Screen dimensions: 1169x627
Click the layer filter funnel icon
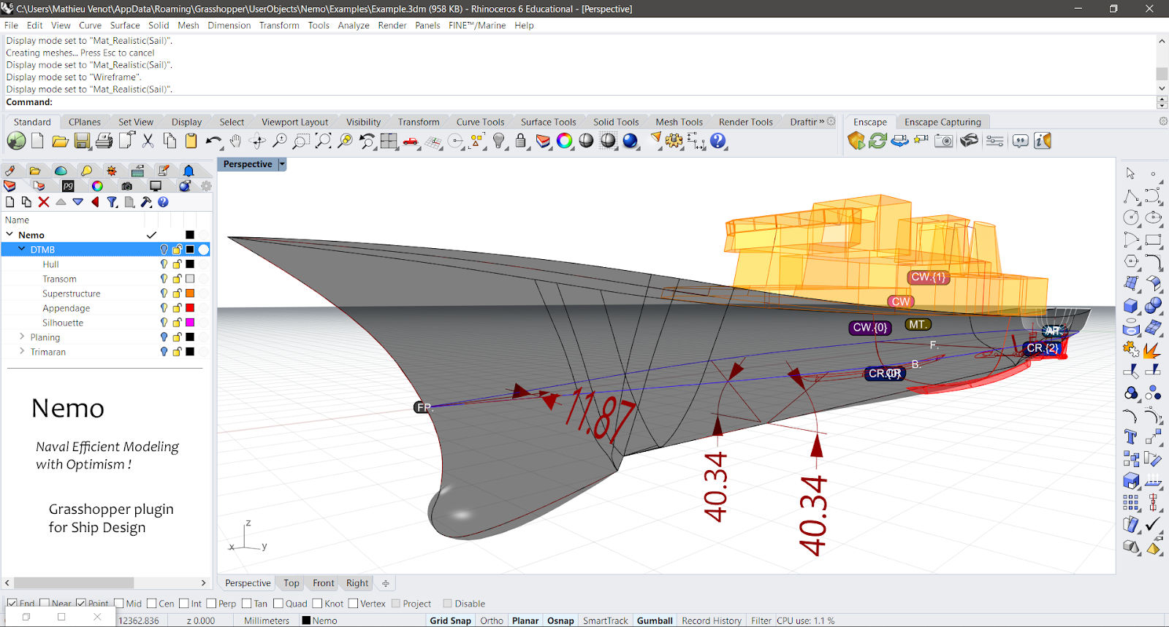(112, 202)
